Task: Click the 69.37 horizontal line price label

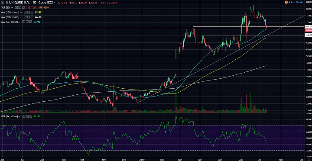Action: (x=308, y=26)
